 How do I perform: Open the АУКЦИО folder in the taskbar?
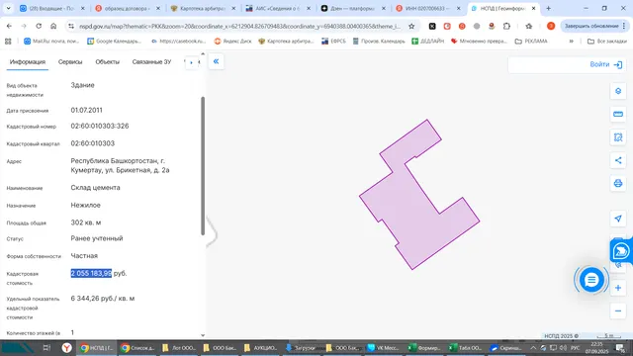click(x=260, y=347)
